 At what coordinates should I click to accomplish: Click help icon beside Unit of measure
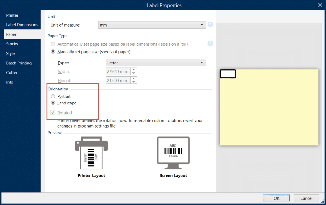tap(210, 25)
